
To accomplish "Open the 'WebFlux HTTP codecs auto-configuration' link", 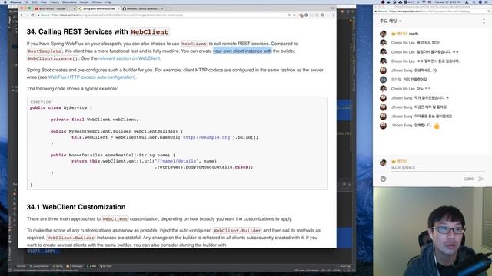I will [x=91, y=77].
